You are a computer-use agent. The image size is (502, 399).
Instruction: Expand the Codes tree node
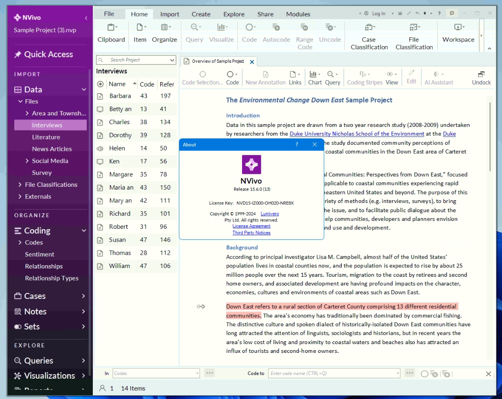click(x=20, y=242)
